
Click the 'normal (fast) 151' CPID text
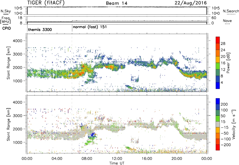pos(90,27)
